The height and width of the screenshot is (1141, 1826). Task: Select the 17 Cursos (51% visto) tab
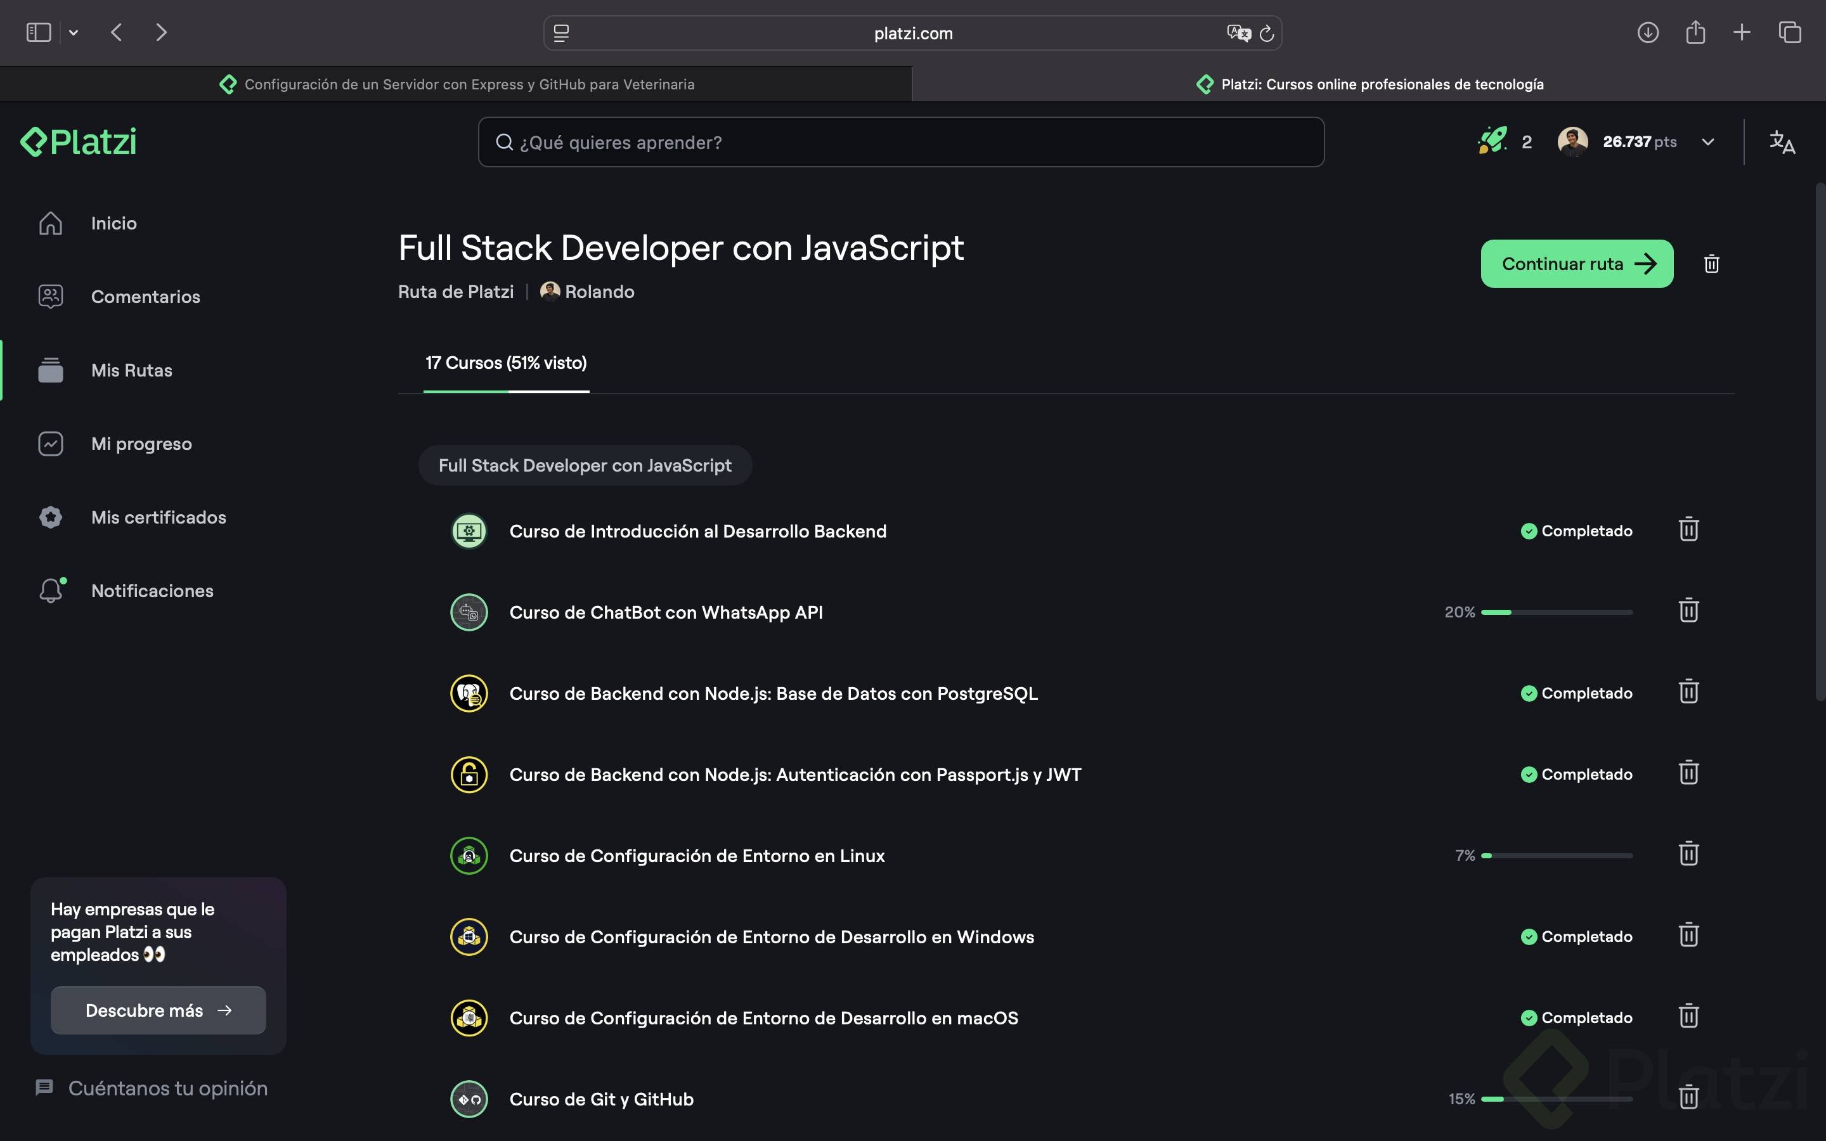click(505, 363)
